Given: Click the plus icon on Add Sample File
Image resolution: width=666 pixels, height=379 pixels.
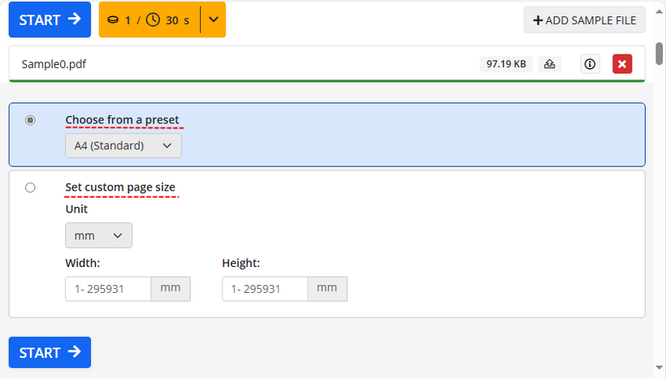Looking at the screenshot, I should [x=537, y=20].
